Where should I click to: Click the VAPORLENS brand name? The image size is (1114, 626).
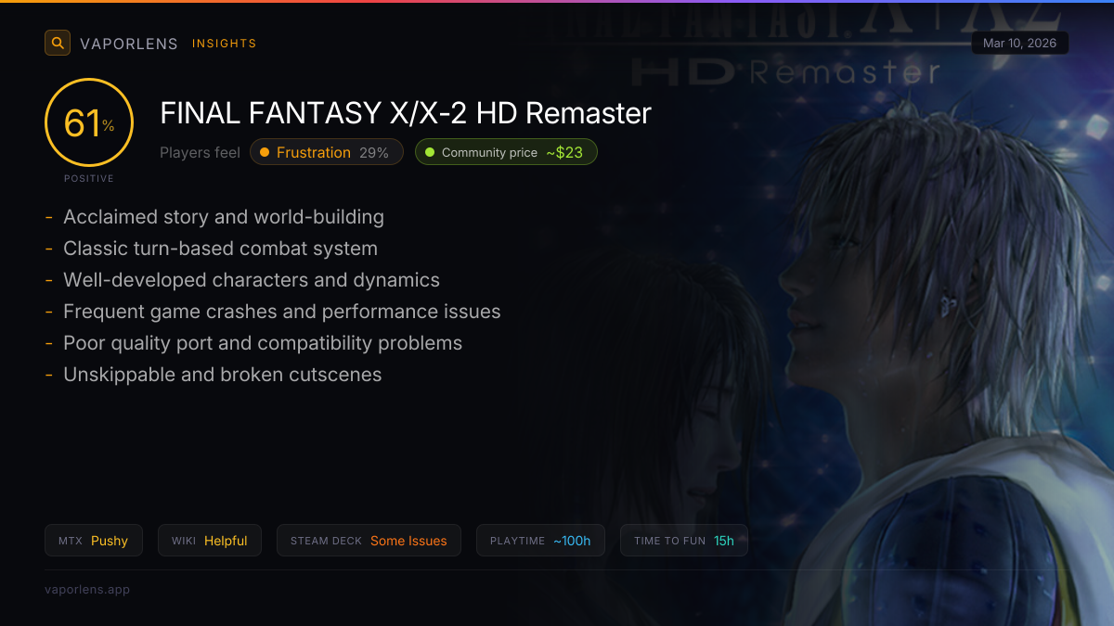click(129, 44)
